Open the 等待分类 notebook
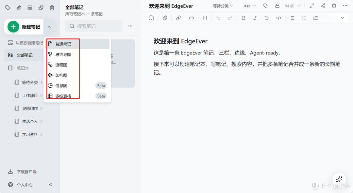 coord(28,82)
